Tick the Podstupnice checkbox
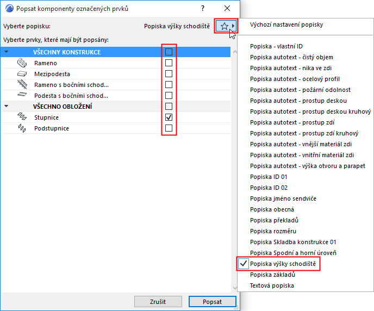The height and width of the screenshot is (311, 374). (169, 128)
